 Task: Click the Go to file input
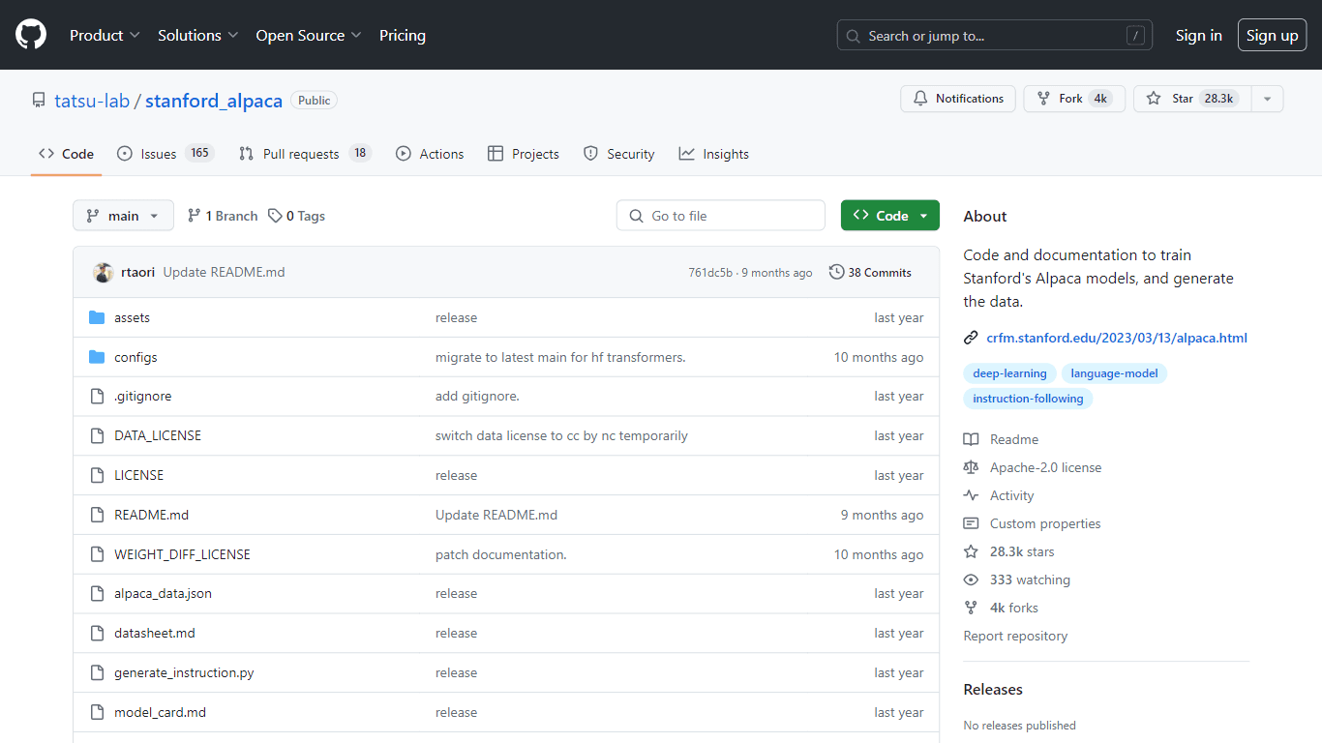[721, 216]
